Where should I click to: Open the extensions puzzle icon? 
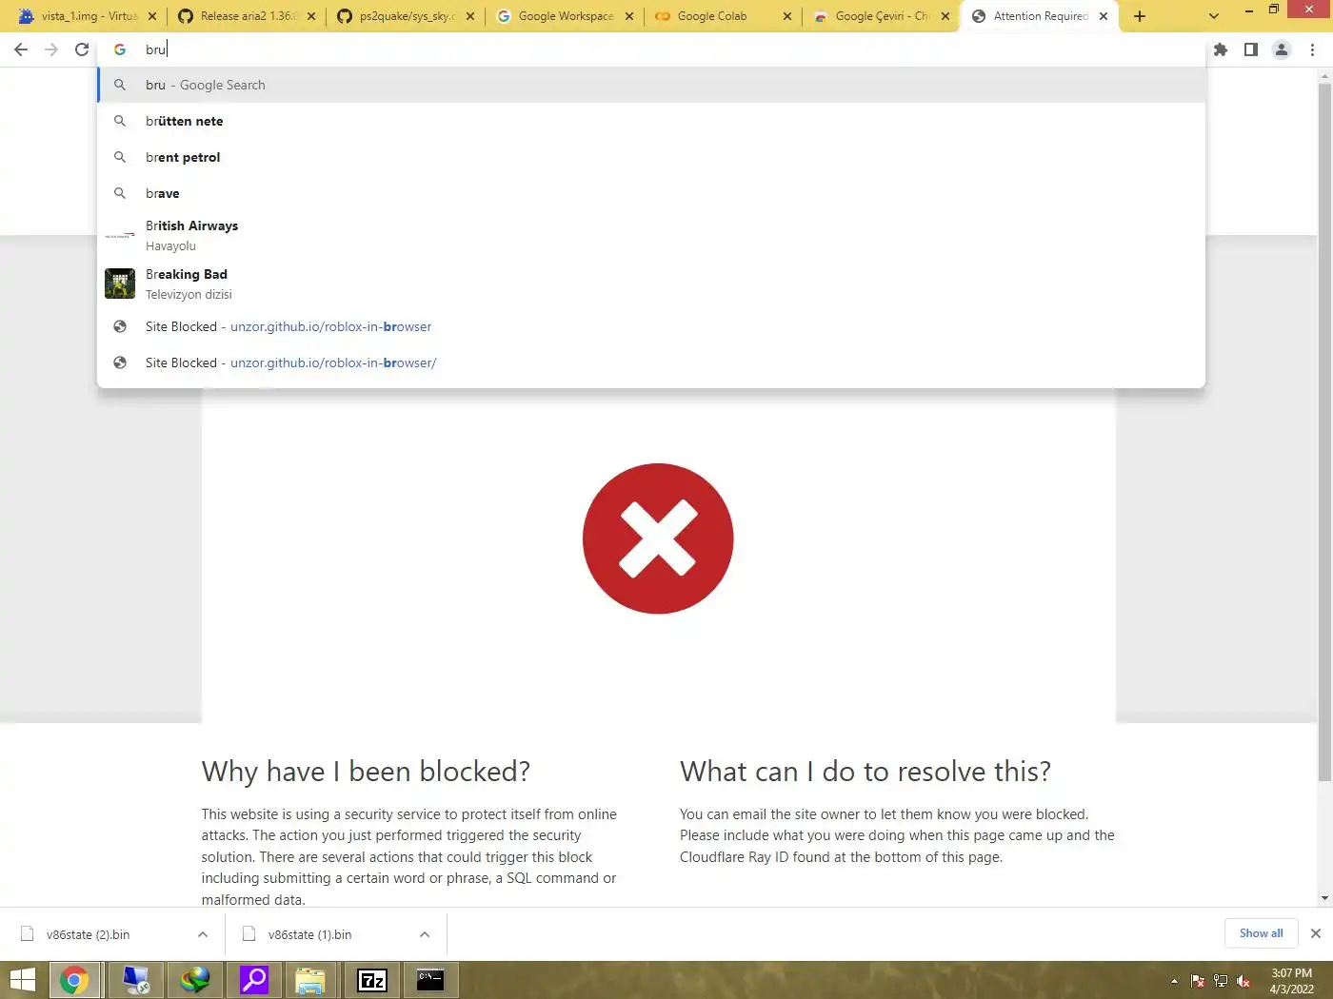pos(1221,49)
